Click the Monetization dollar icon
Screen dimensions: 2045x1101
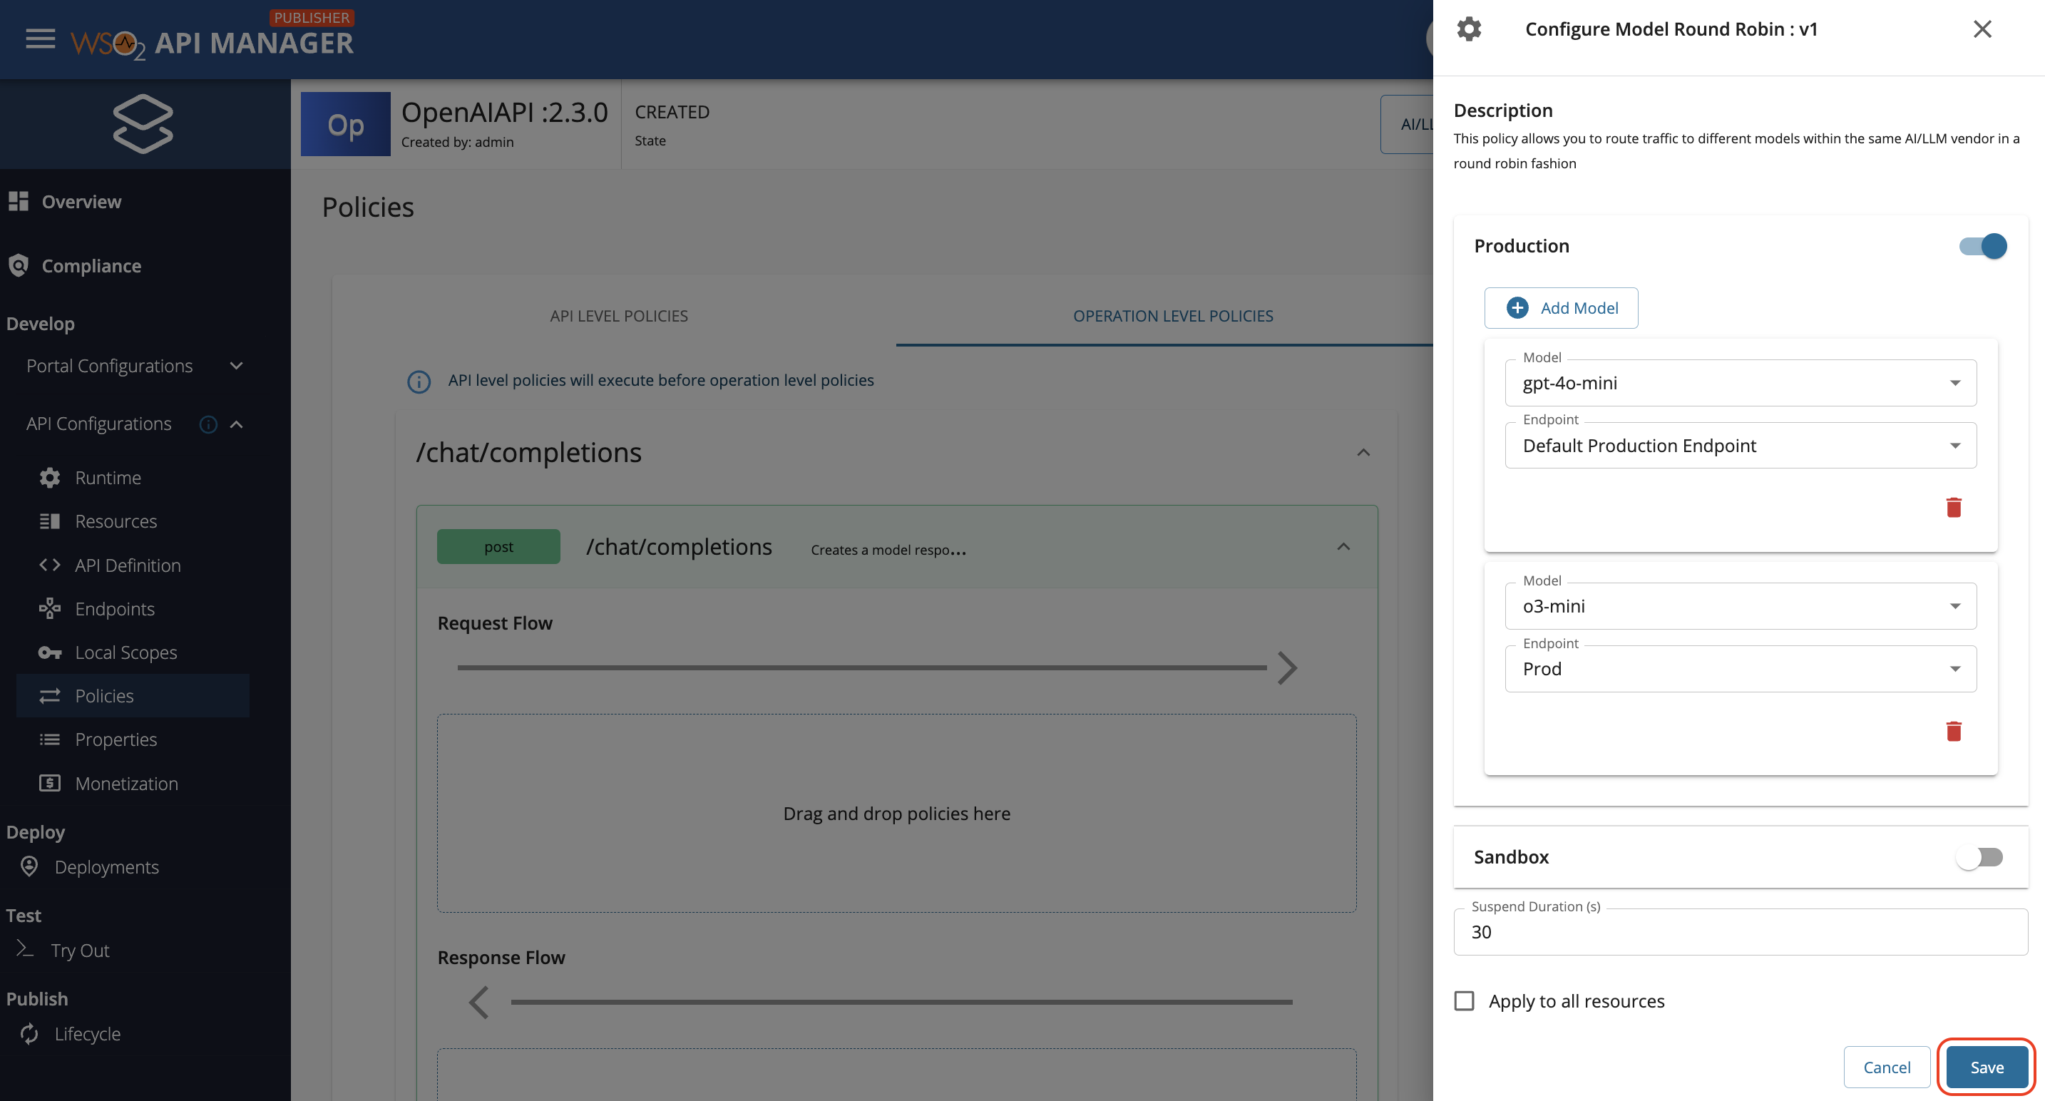[50, 784]
